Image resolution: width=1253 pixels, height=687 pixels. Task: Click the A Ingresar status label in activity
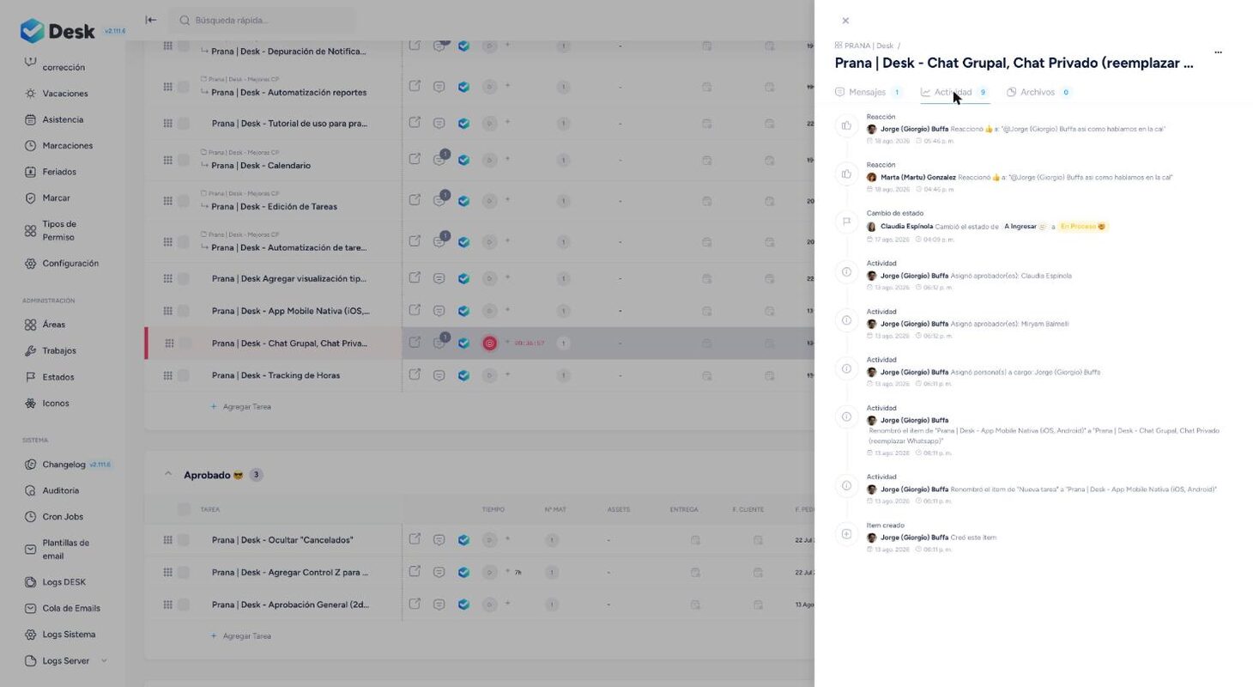tap(1026, 227)
